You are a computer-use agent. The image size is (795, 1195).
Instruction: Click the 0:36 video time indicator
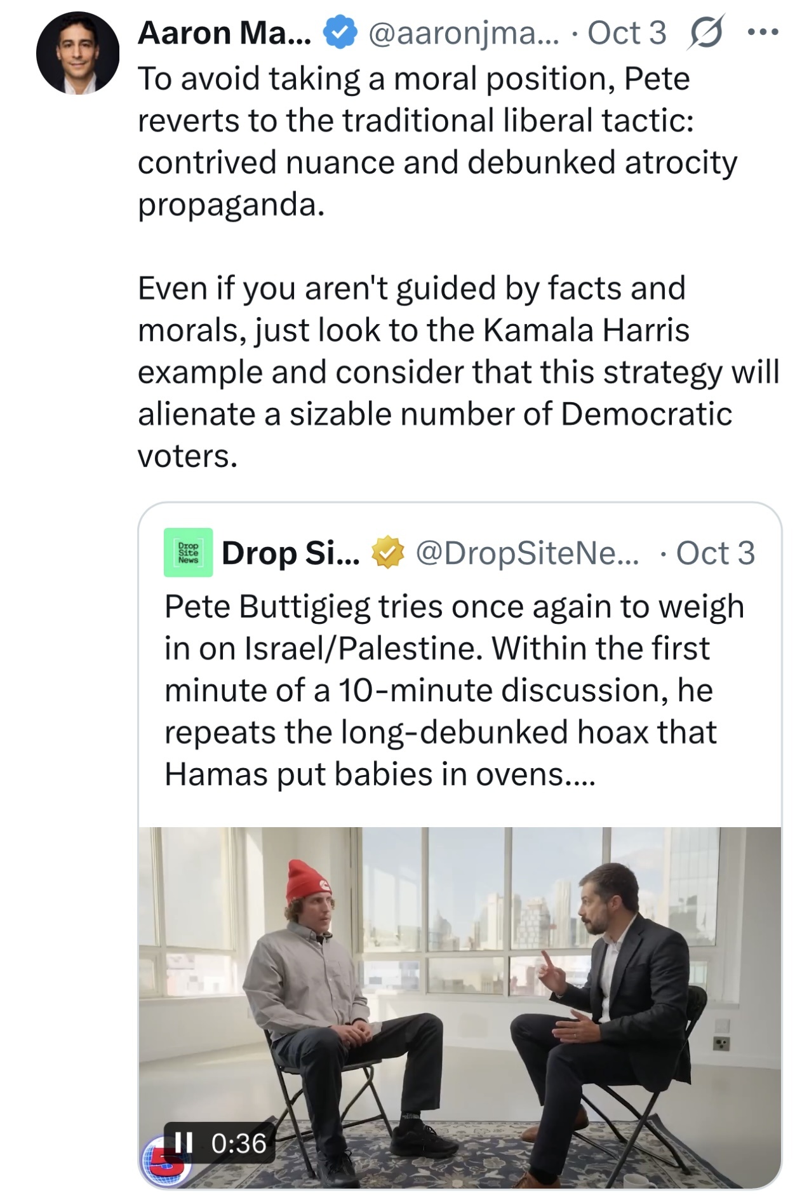click(238, 1143)
